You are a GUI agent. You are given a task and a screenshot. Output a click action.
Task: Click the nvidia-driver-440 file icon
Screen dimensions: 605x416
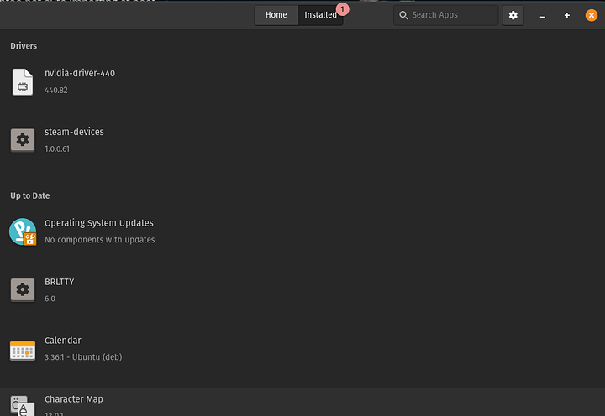point(23,81)
